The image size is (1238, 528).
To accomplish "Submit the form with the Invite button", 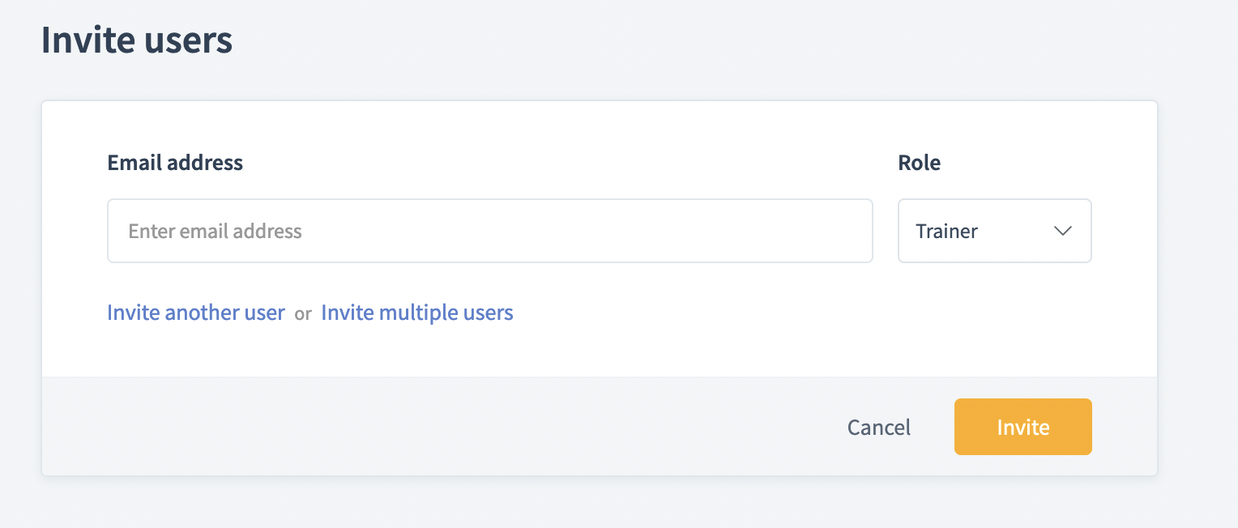I will click(1022, 427).
